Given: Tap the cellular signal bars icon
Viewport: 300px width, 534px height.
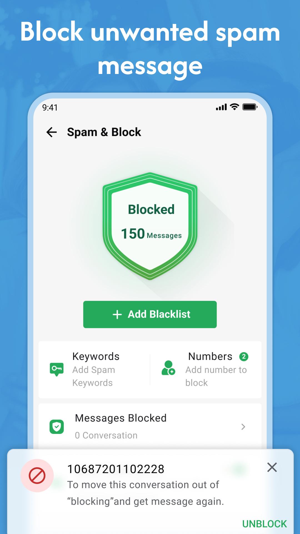Looking at the screenshot, I should coord(221,107).
